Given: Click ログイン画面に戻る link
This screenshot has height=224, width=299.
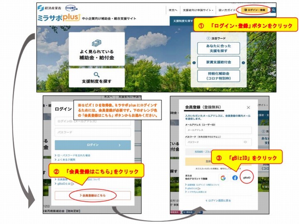Looking at the screenshot, I should (218, 201).
